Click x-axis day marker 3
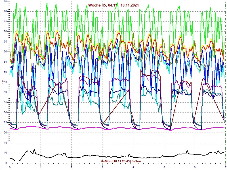This screenshot has height=170, width=227. [102, 167]
